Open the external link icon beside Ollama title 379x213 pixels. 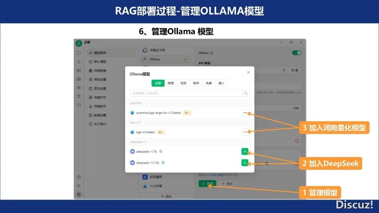coord(212,53)
